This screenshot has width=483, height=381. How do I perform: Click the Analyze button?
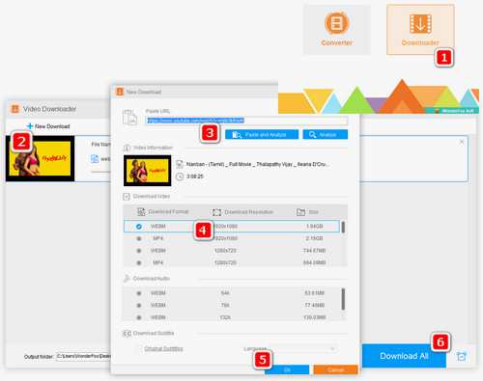(x=326, y=134)
